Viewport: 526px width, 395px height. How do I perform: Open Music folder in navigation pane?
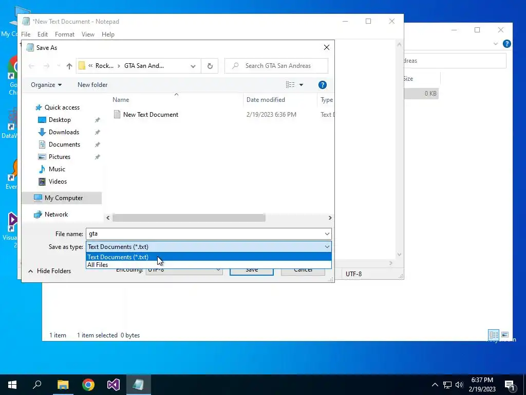pyautogui.click(x=57, y=169)
